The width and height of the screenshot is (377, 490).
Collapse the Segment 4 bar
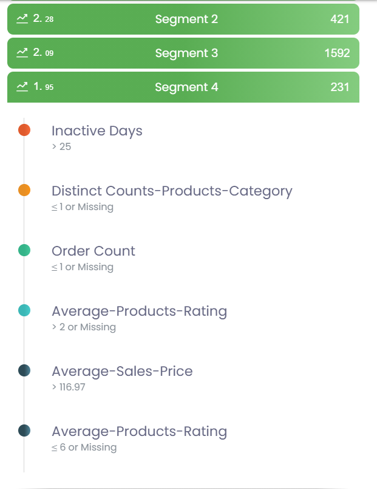[183, 87]
